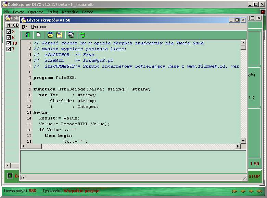Click the code editor scroll up arrow

243,43
